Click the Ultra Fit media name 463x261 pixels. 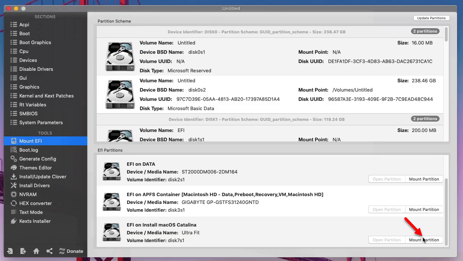tap(191, 233)
